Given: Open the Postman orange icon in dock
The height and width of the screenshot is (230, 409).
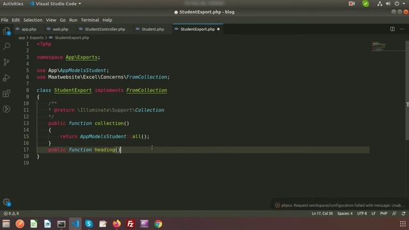Looking at the screenshot, I should [x=20, y=224].
